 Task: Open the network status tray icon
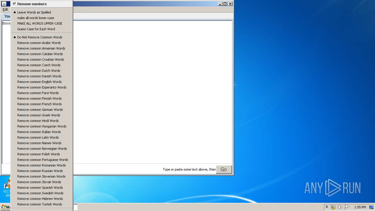333,207
